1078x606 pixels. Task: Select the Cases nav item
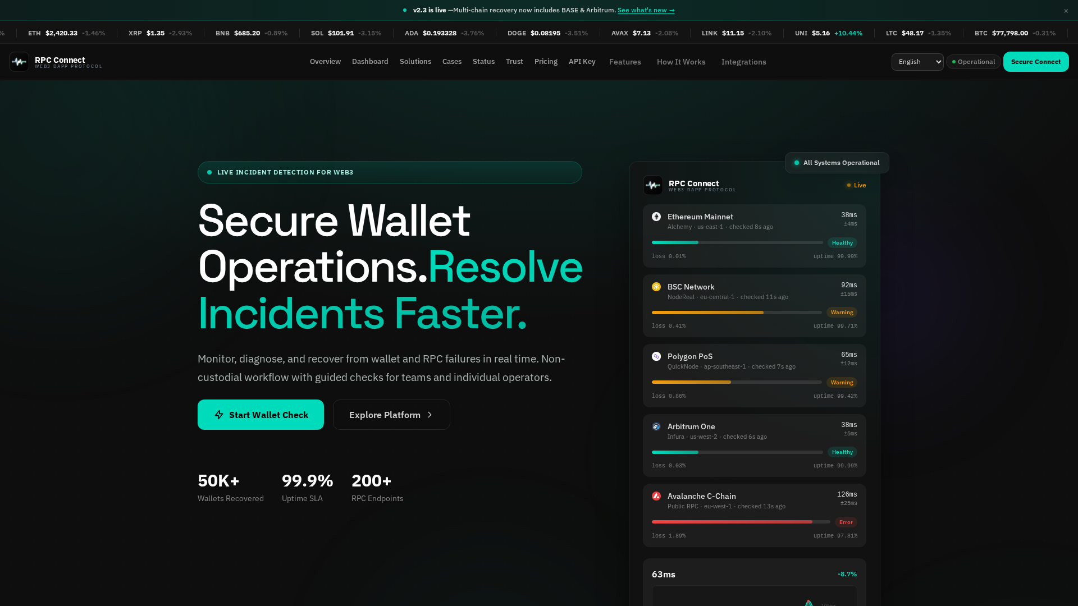[x=452, y=62]
